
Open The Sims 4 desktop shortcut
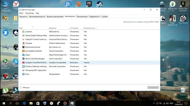point(172,6)
